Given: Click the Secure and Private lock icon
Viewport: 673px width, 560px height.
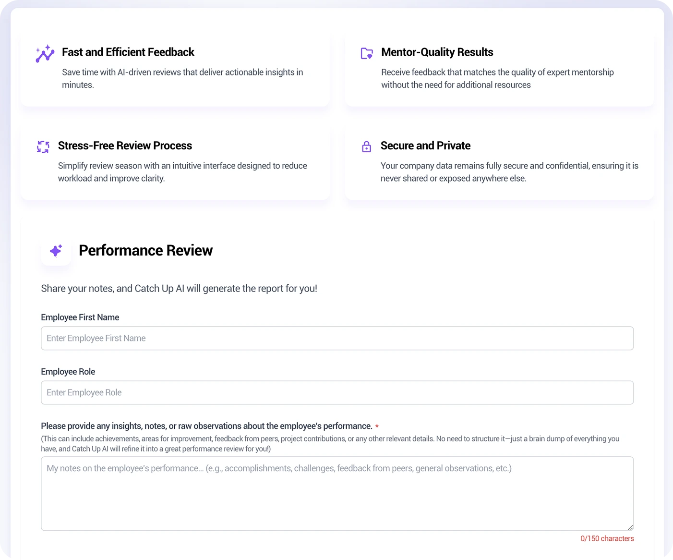Looking at the screenshot, I should [x=366, y=147].
